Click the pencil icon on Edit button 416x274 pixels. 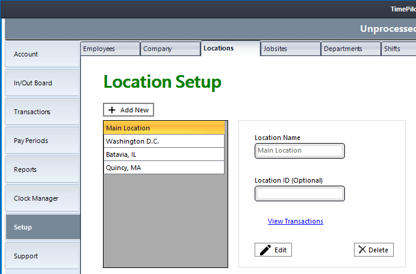coord(265,250)
